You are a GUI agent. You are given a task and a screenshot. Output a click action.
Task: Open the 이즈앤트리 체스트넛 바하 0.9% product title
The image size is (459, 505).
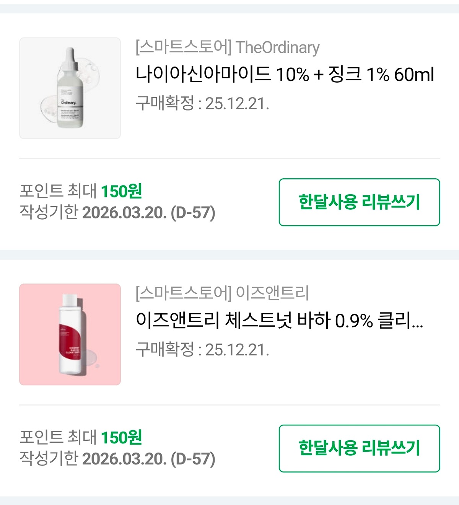coord(279,321)
